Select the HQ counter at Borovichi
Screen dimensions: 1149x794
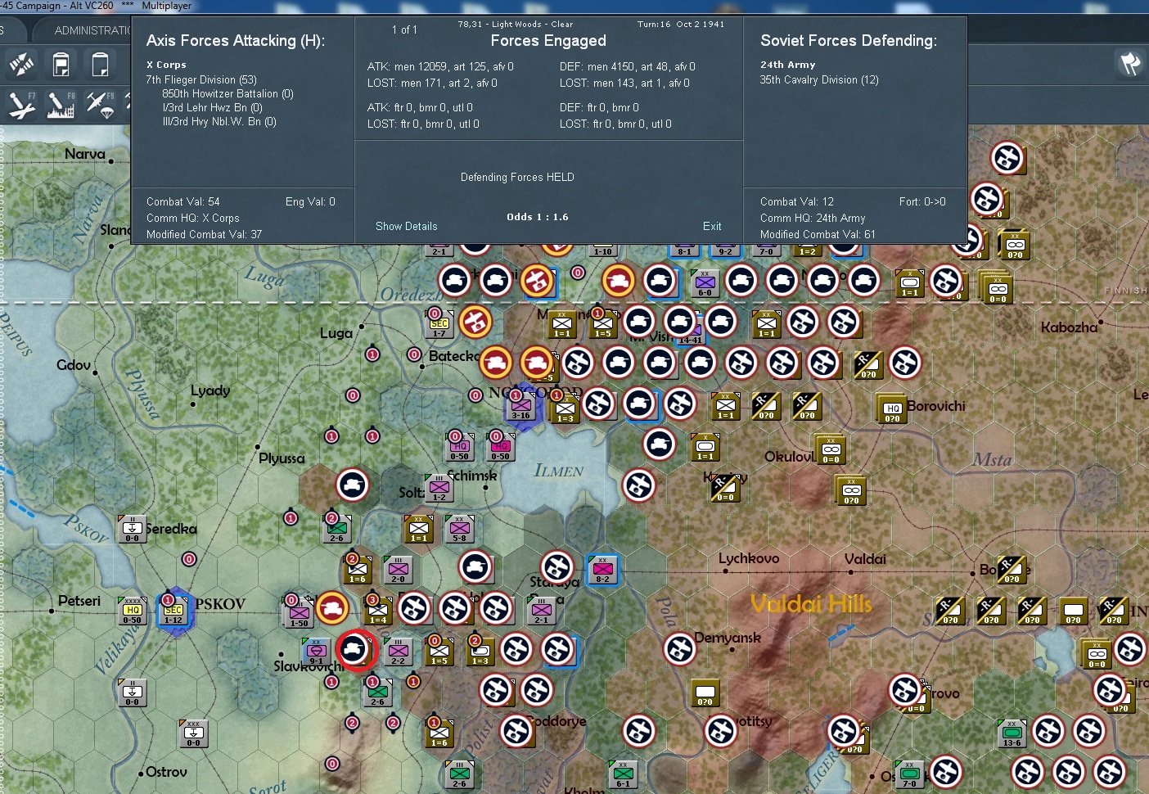[x=891, y=408]
